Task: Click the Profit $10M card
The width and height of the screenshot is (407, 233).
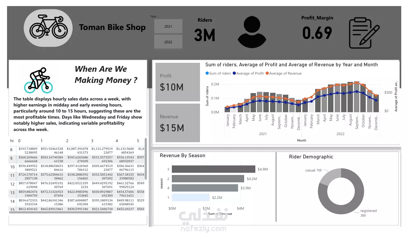Action: point(178,82)
